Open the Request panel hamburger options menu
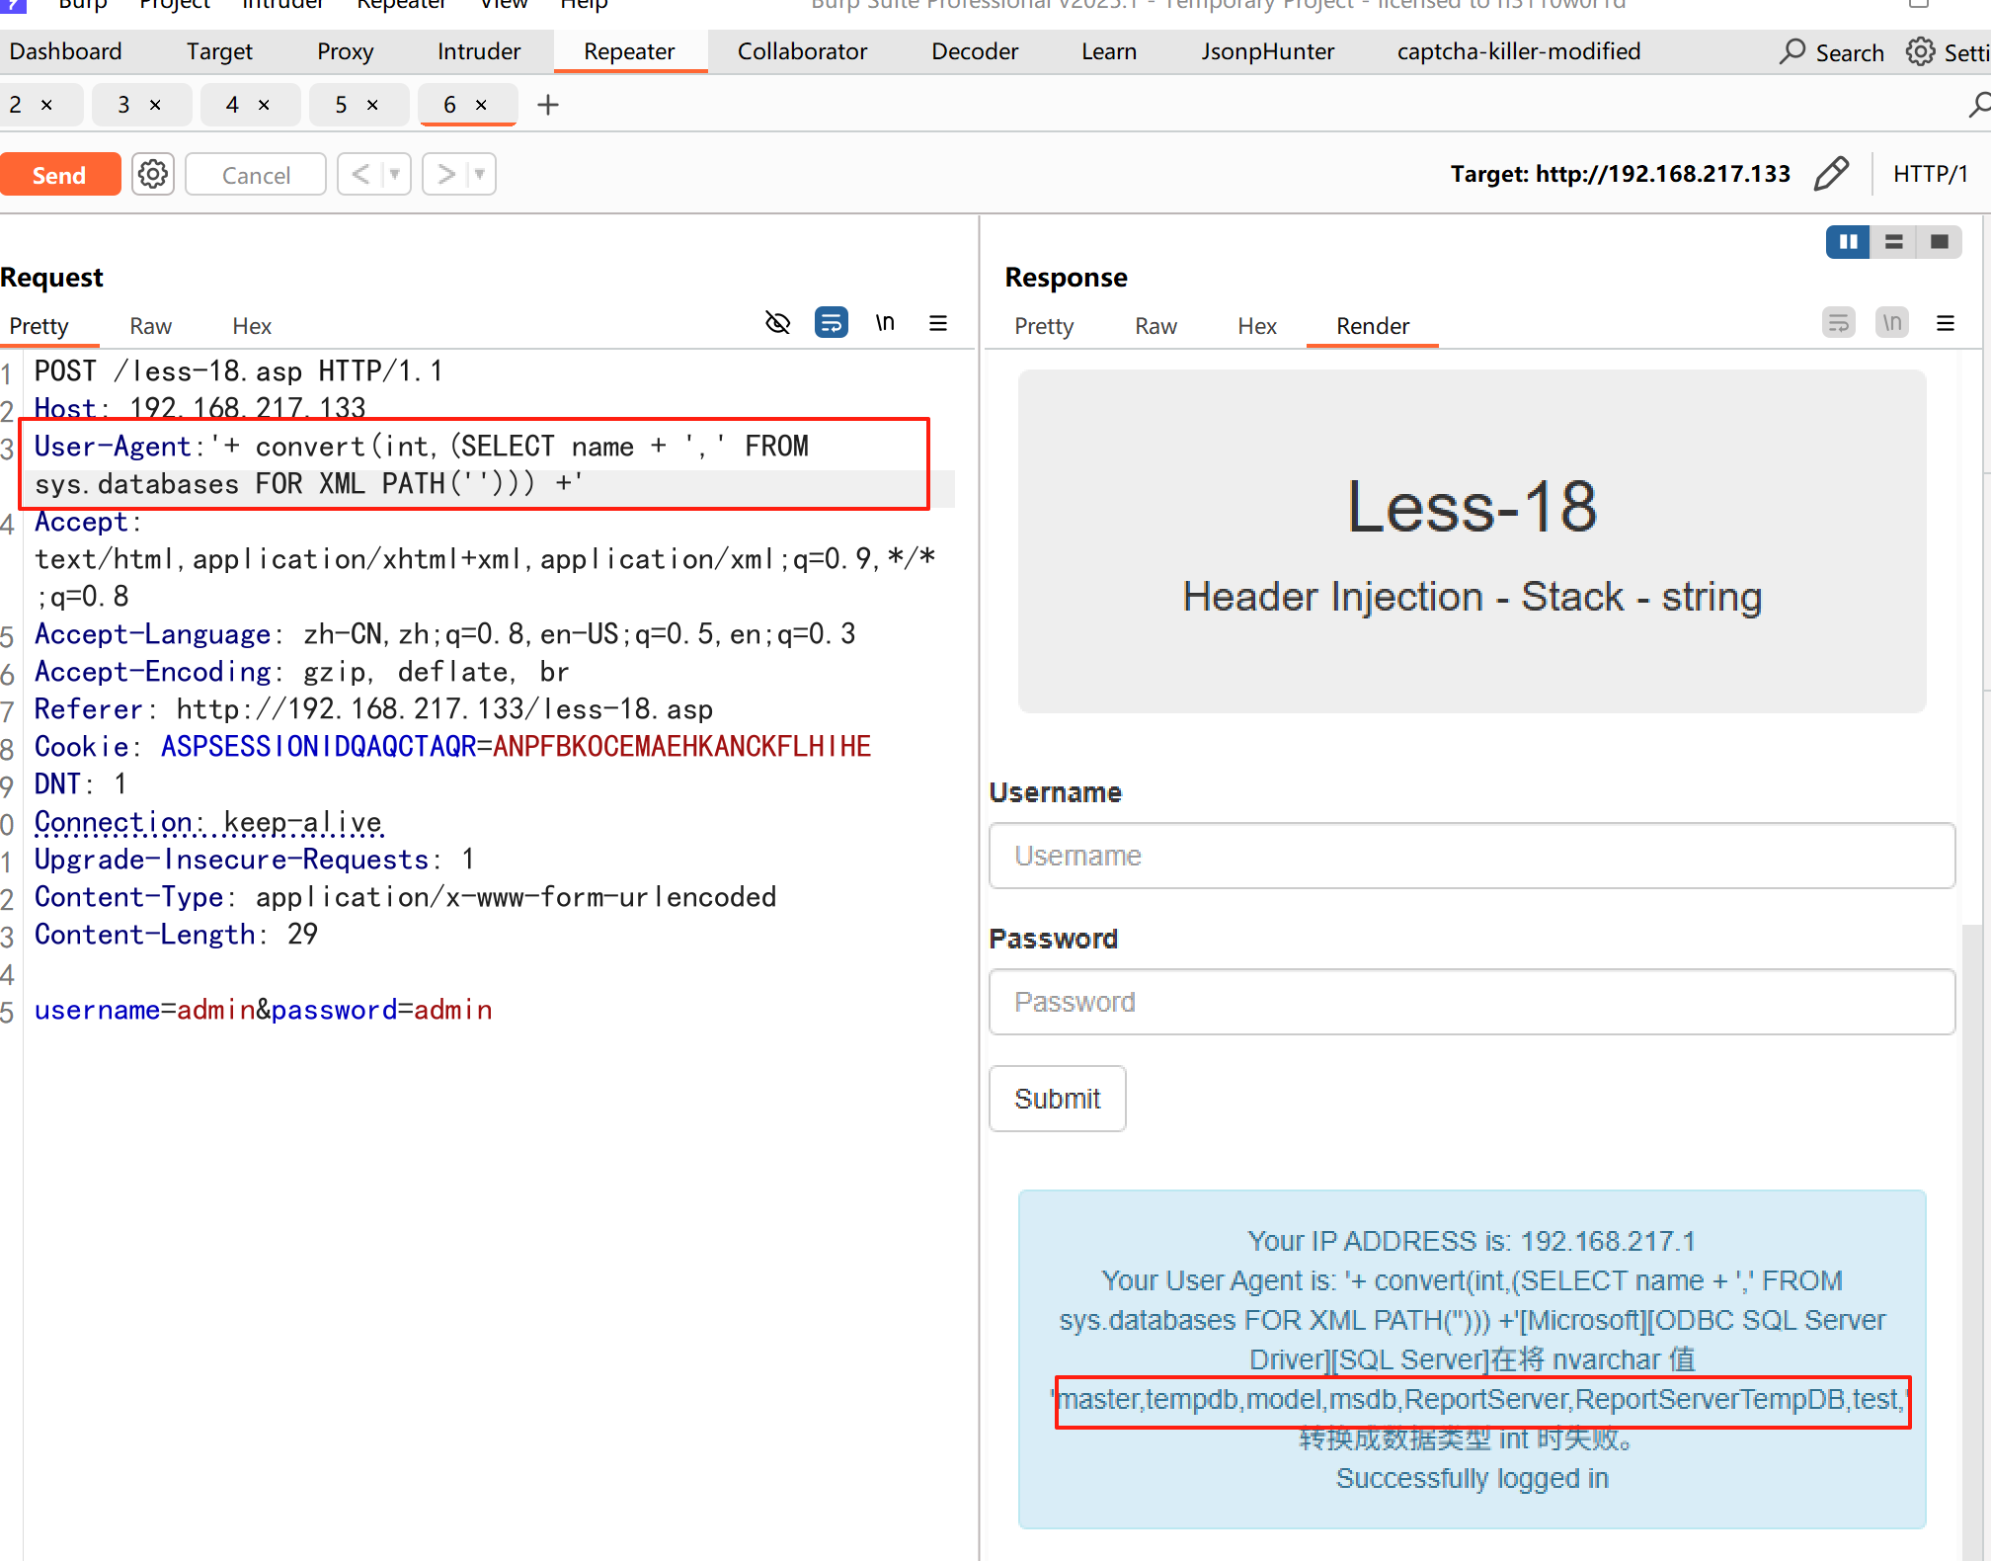1991x1561 pixels. (x=938, y=322)
